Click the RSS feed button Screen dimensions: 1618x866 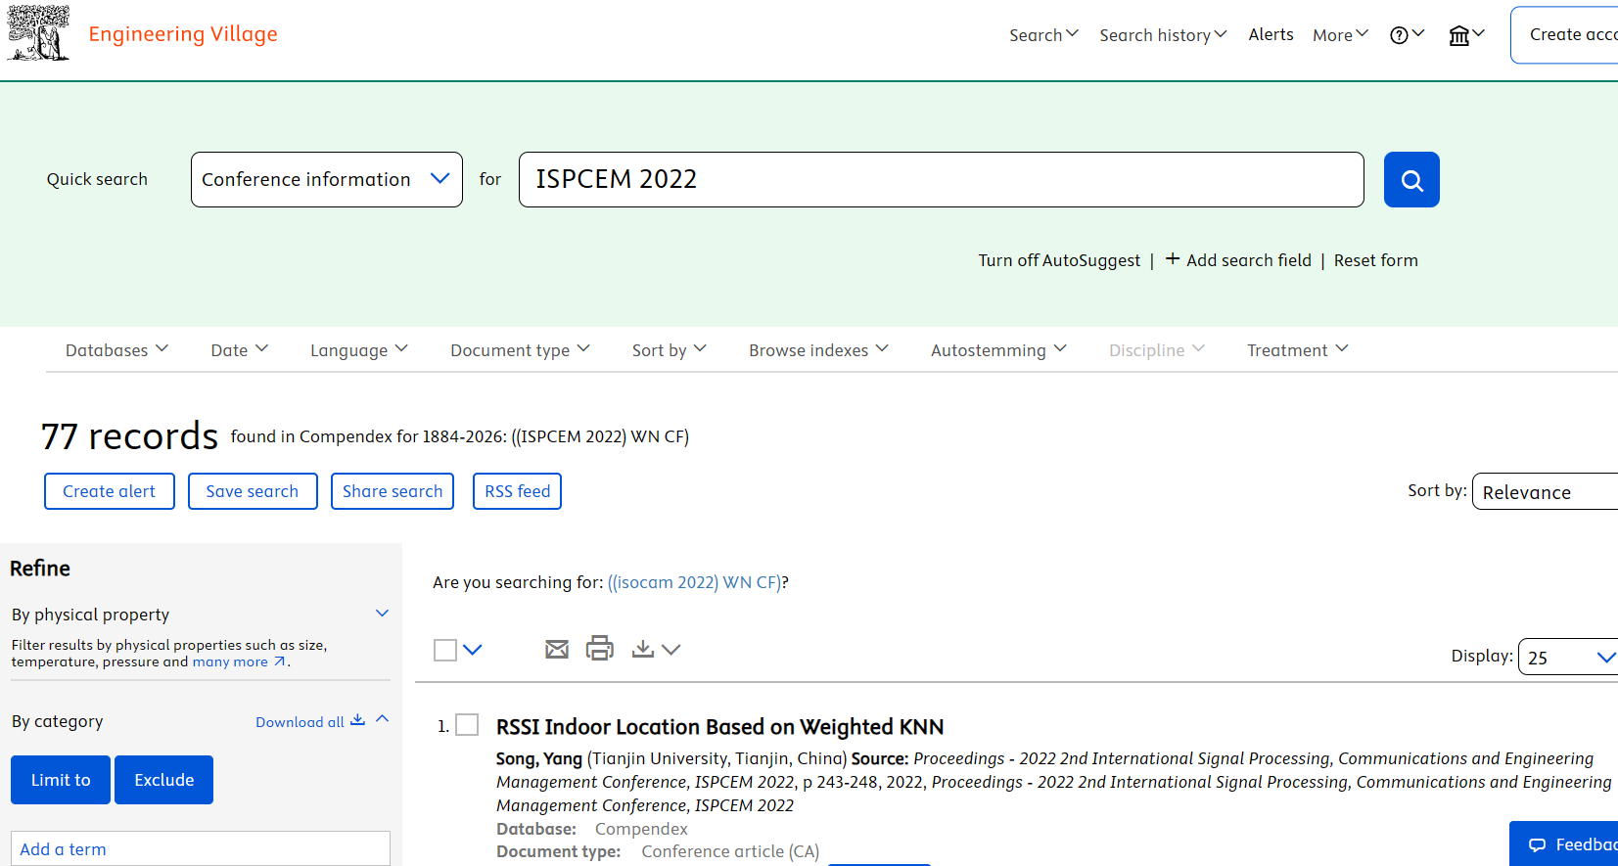pos(517,491)
